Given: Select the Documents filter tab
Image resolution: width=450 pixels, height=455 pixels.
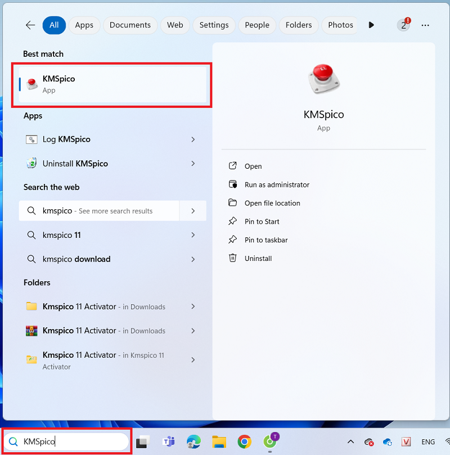Looking at the screenshot, I should [130, 25].
